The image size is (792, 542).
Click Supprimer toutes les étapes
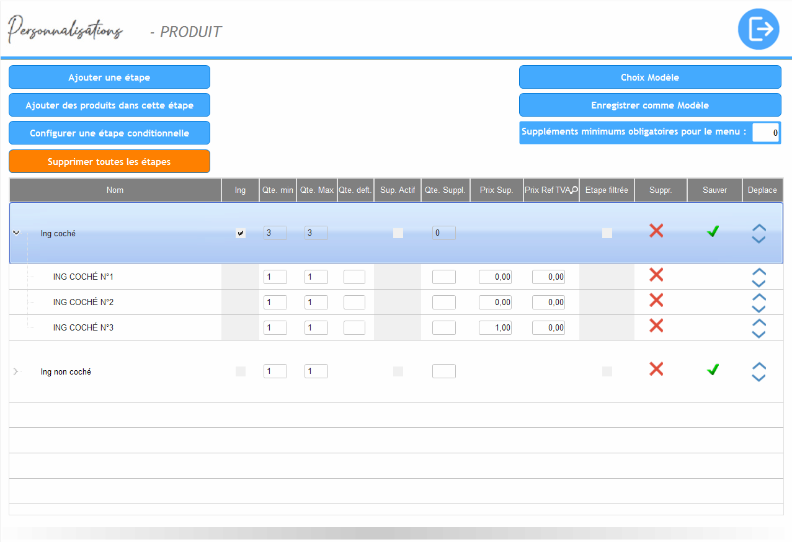(x=109, y=162)
